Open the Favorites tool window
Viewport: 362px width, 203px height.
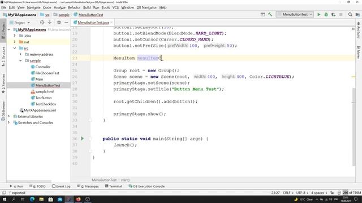point(3,83)
